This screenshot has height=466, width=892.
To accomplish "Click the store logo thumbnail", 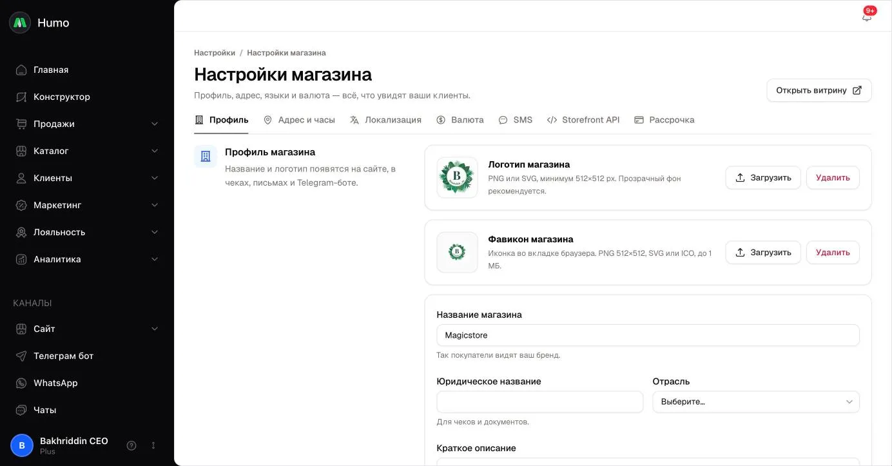I will (x=457, y=177).
